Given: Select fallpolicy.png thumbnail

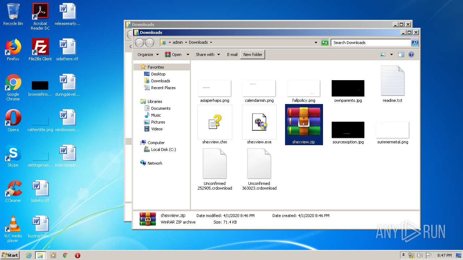Looking at the screenshot, I should tap(304, 88).
